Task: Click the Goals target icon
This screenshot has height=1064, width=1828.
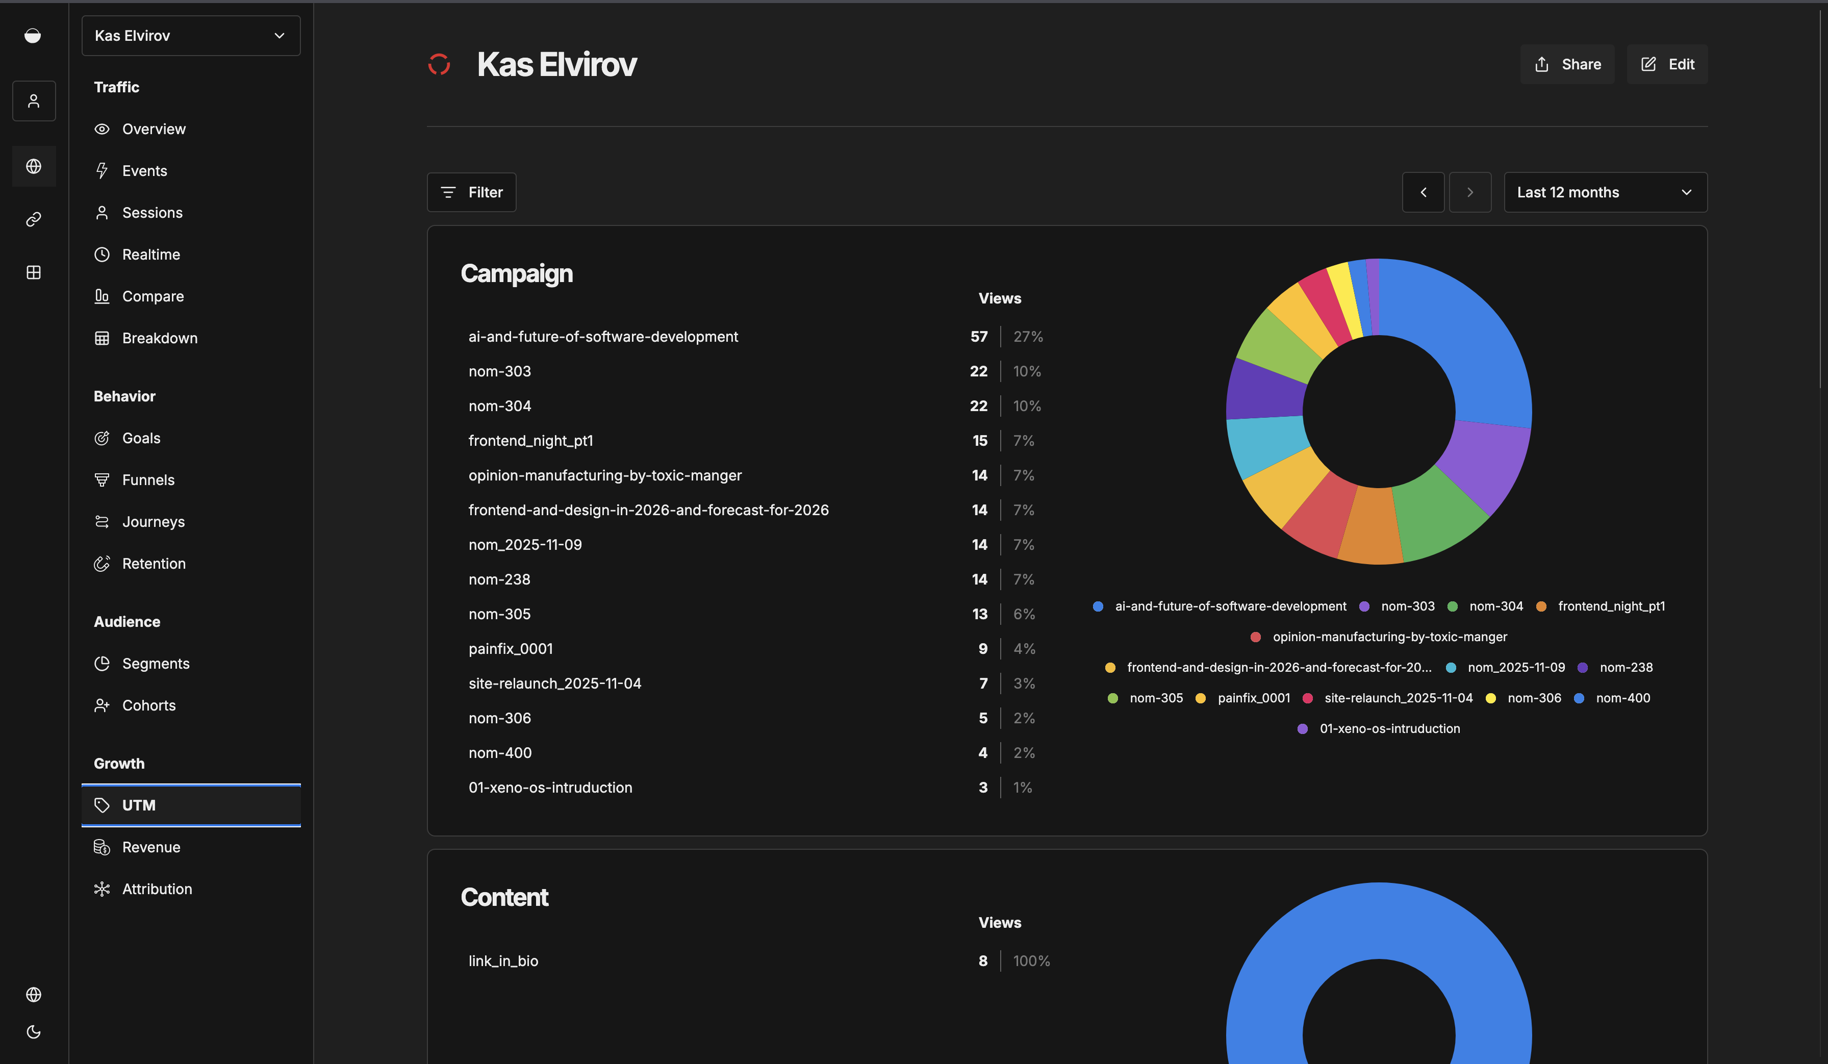Action: [103, 438]
